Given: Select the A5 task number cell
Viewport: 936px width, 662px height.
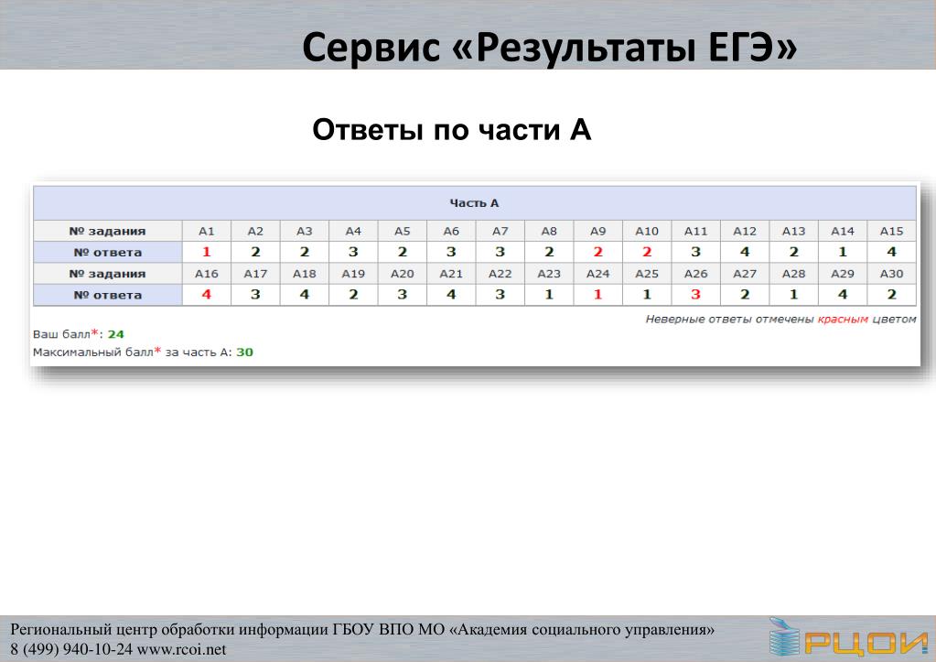Looking at the screenshot, I should 403,232.
